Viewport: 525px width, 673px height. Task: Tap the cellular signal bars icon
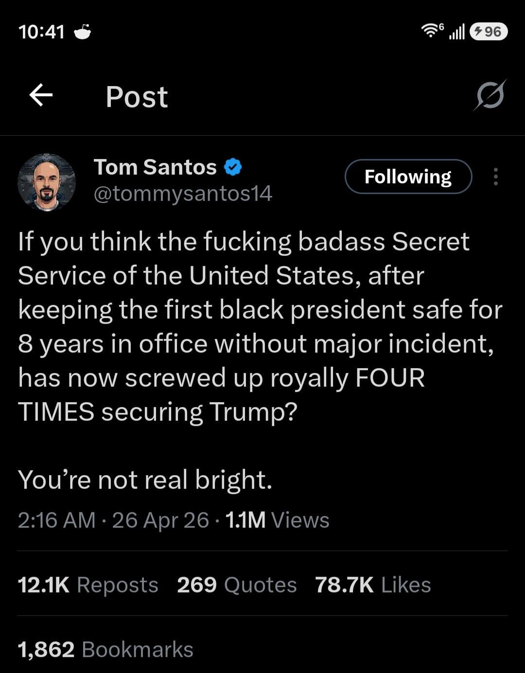tap(457, 32)
